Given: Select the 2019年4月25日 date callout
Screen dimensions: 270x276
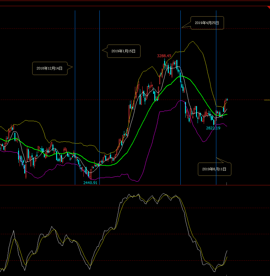Looking at the screenshot, I should (207, 23).
